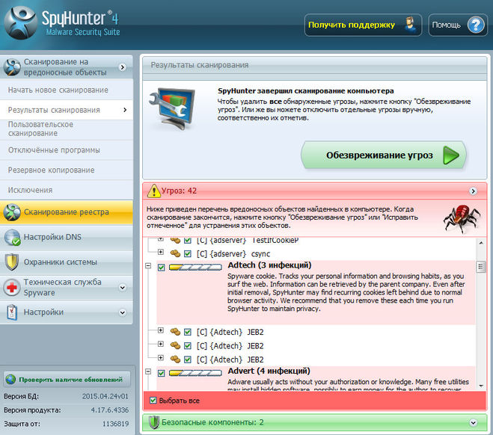Click the red spider threat icon
493x435 pixels.
pyautogui.click(x=462, y=218)
